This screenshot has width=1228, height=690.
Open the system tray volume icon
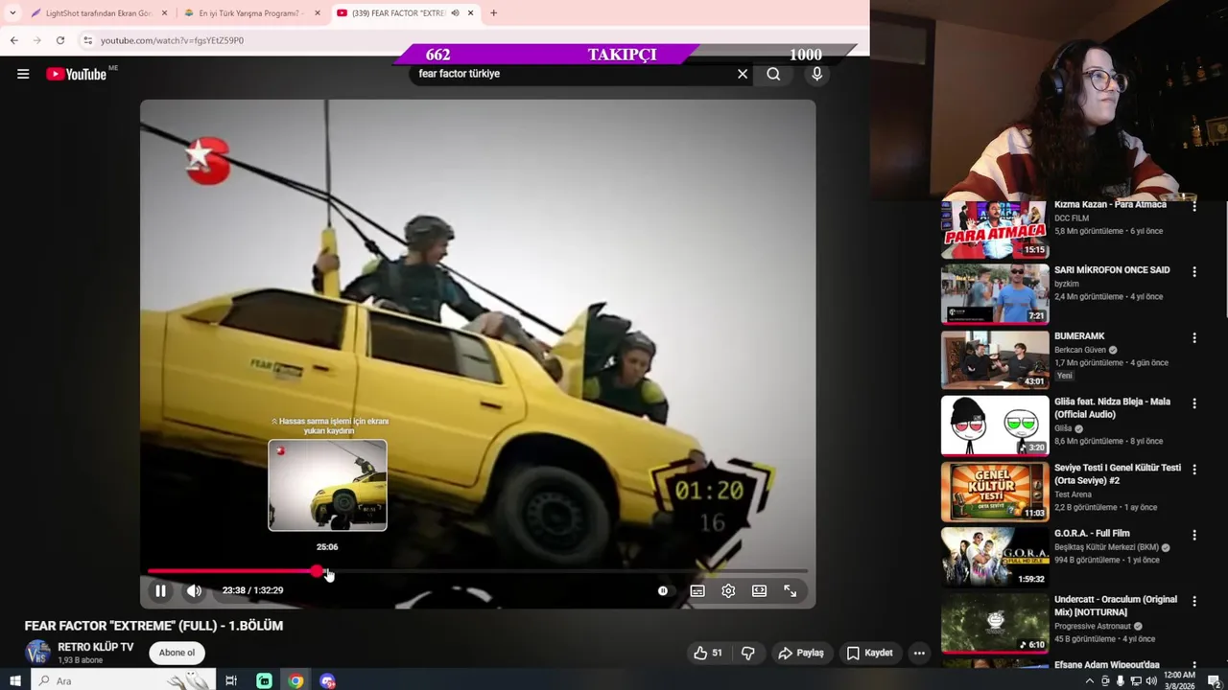1150,681
